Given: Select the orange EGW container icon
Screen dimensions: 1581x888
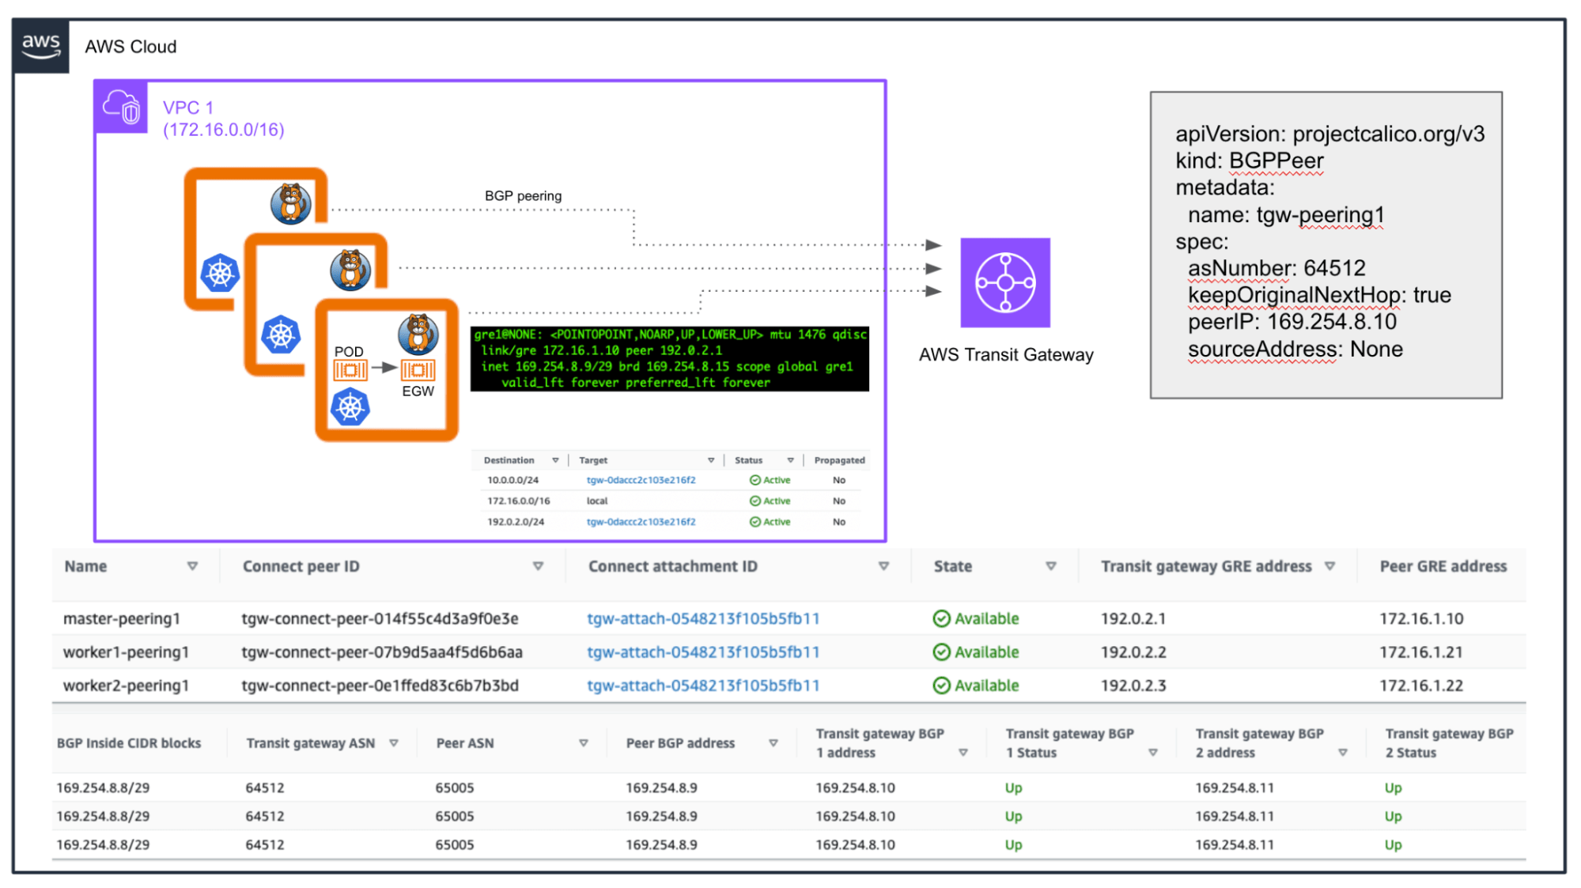Looking at the screenshot, I should pyautogui.click(x=418, y=369).
